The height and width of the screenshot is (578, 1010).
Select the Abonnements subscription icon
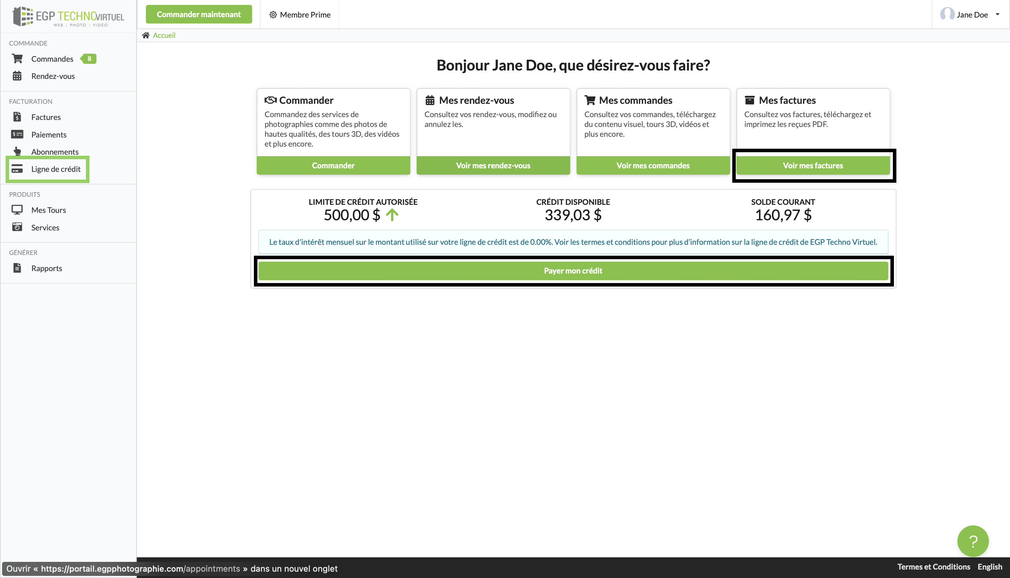18,151
